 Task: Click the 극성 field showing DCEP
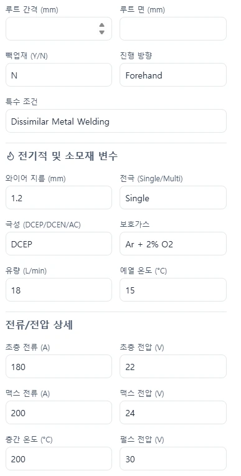pyautogui.click(x=59, y=244)
